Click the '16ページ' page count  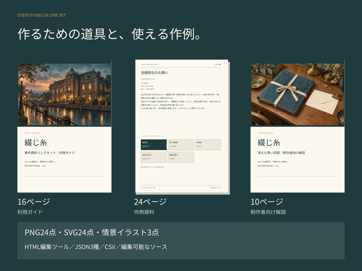34,201
